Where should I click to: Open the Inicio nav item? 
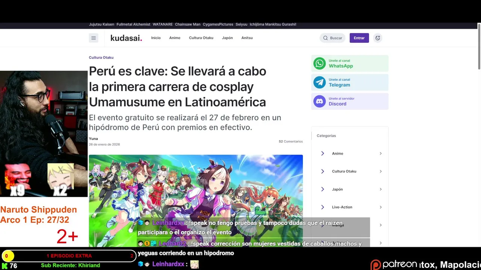coord(156,38)
